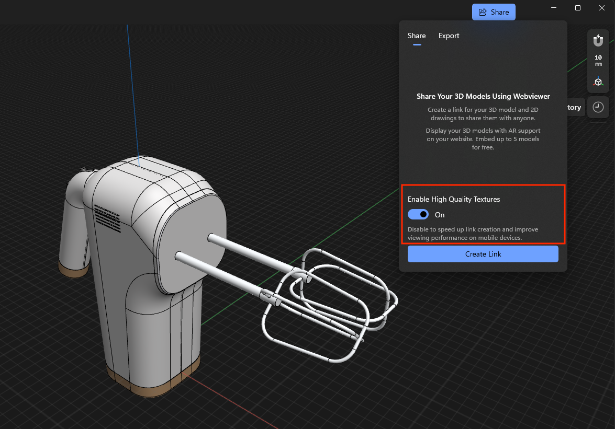The image size is (615, 429).
Task: Switch to the Export tab
Action: (449, 36)
